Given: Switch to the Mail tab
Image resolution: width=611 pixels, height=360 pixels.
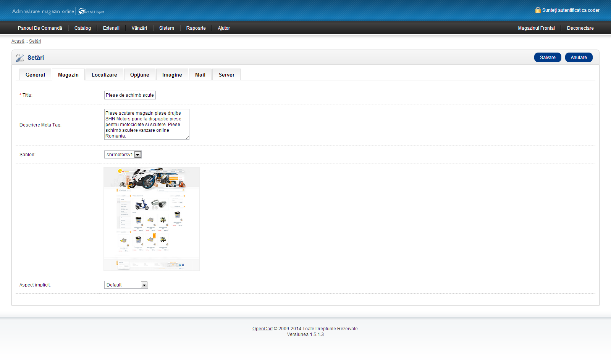Looking at the screenshot, I should 200,75.
